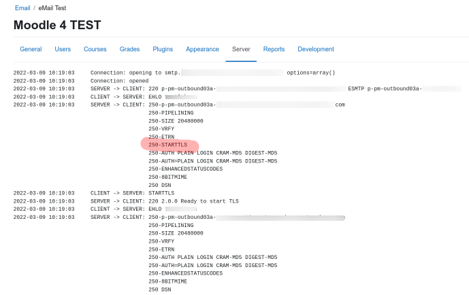The image size is (469, 295).
Task: Click the eMail Test breadcrumb
Action: 52,8
